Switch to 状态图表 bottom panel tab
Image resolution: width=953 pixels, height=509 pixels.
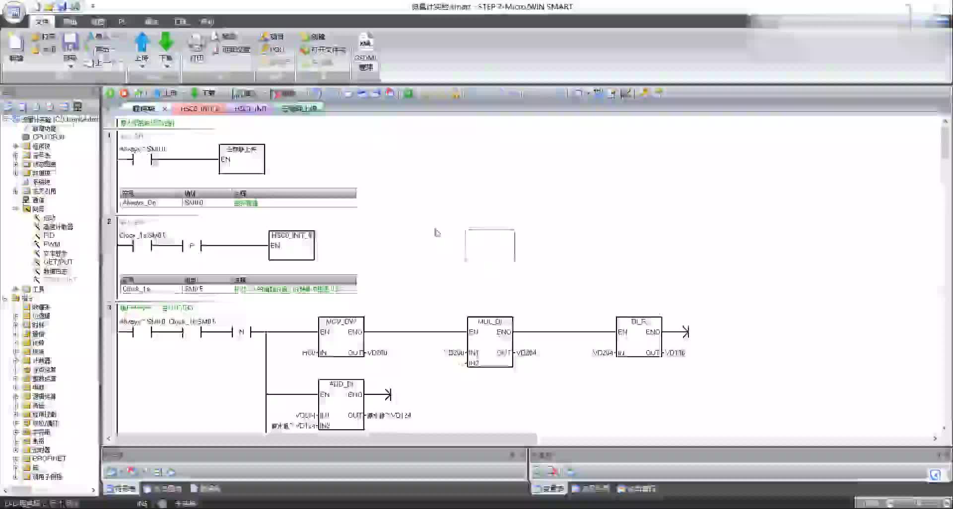163,489
